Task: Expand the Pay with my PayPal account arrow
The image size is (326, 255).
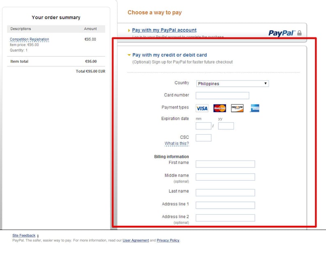Action: tap(129, 30)
